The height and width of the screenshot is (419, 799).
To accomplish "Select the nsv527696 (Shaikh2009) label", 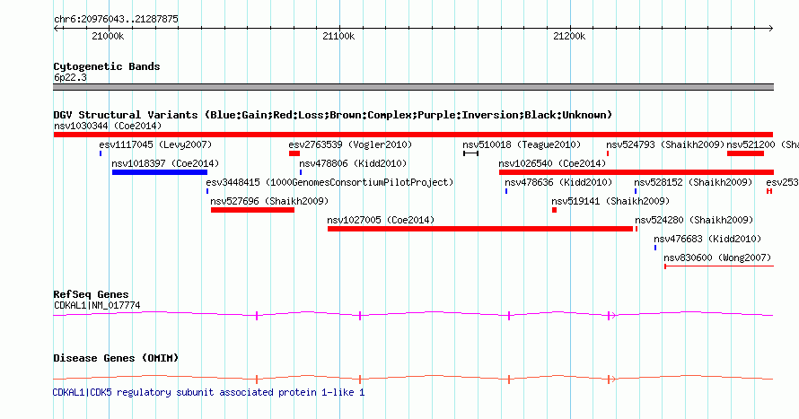I will pyautogui.click(x=269, y=201).
